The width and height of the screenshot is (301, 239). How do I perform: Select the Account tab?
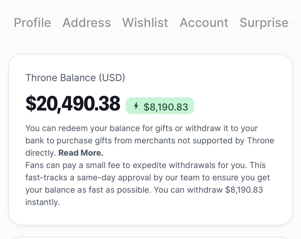(x=204, y=23)
